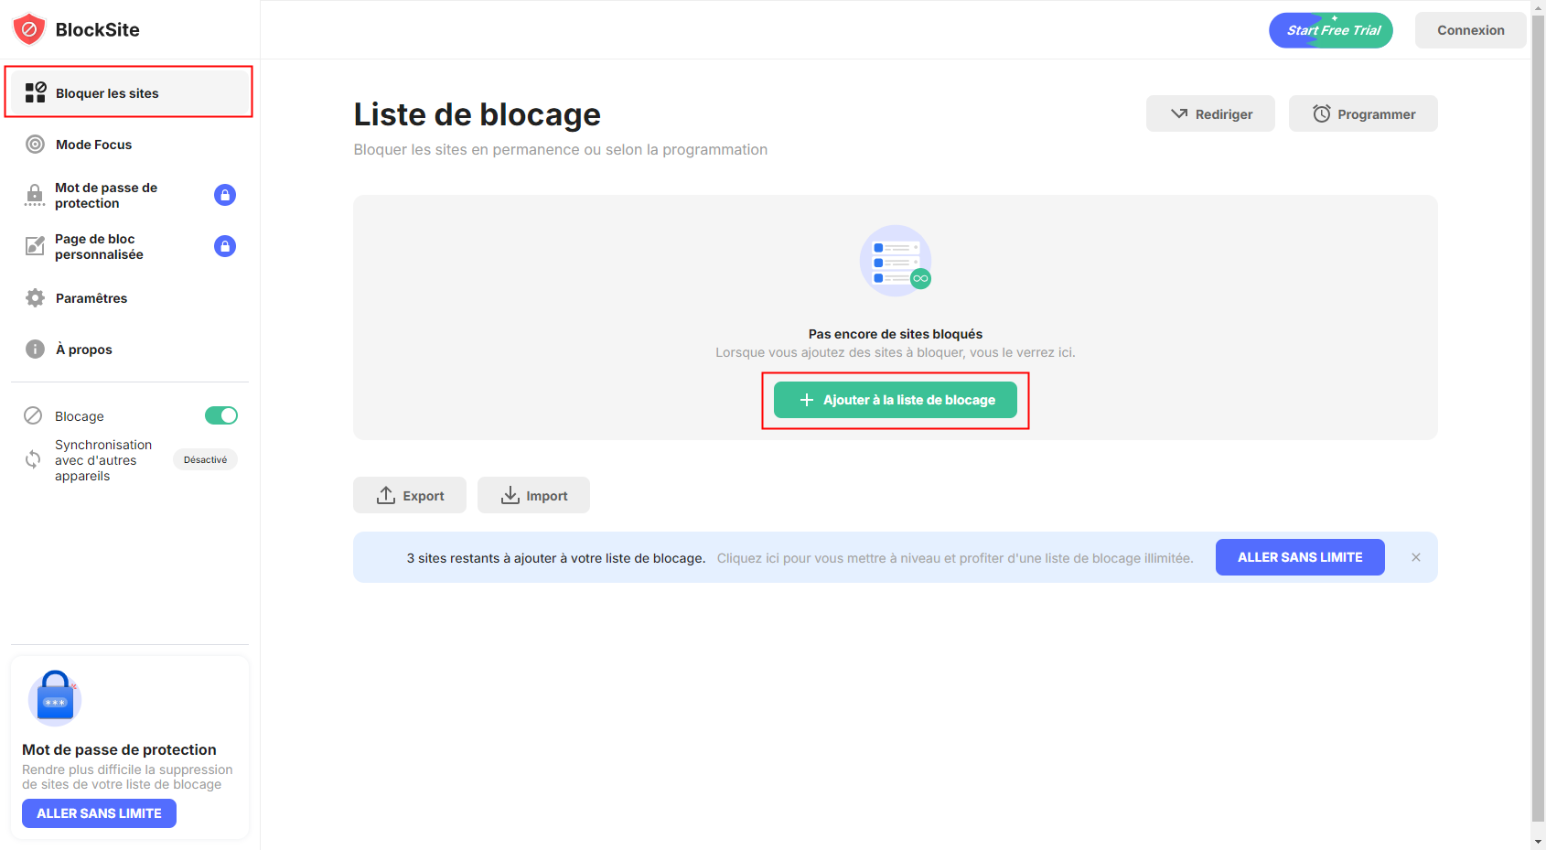
Task: Click the "Pas encore de sites bloqués" text
Action: (896, 334)
